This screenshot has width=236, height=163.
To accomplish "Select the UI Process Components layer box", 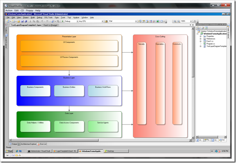I will 69,61.
